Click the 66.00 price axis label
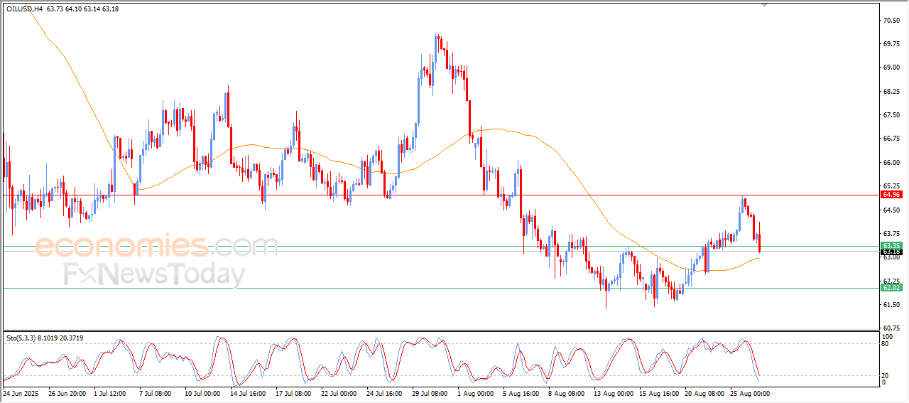Viewport: 909px width, 403px height. click(x=892, y=162)
